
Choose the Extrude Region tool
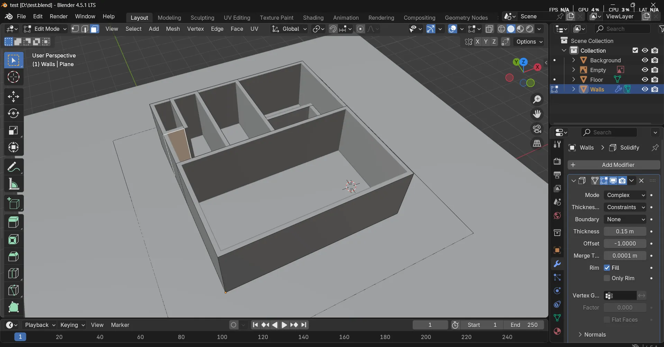coord(13,222)
